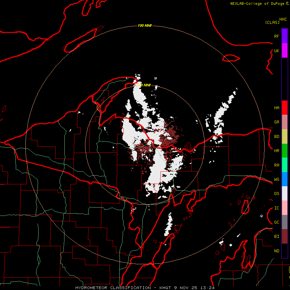Click the RA light green swatch
290x290 pixels.
coord(285,165)
